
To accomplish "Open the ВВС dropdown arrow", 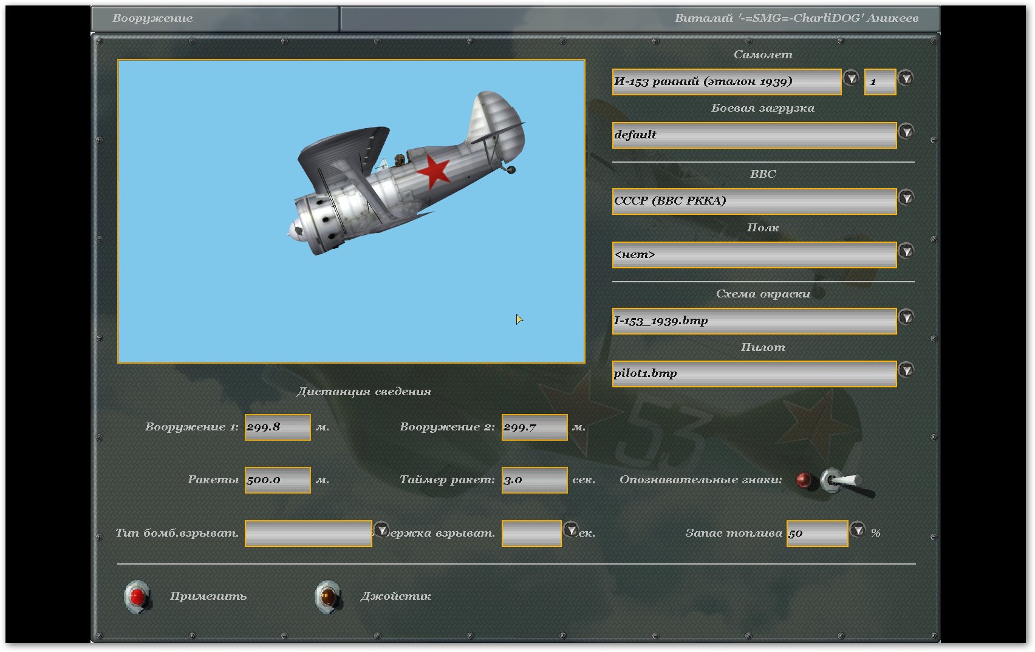I will coord(906,197).
